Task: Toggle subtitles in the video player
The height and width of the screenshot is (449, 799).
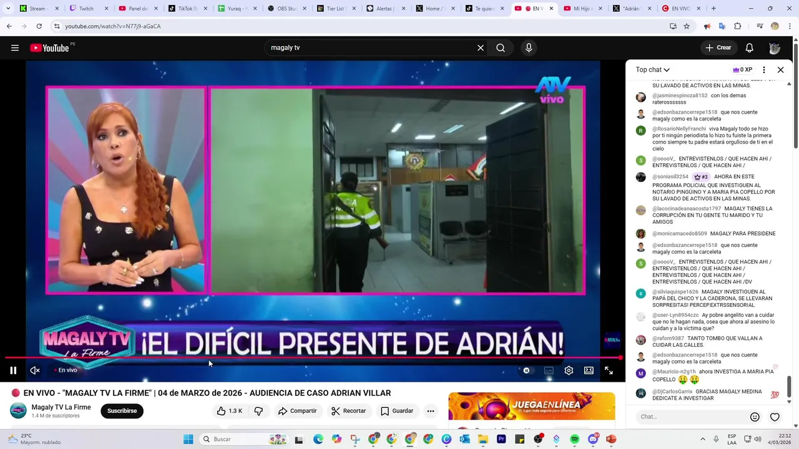Action: [549, 370]
